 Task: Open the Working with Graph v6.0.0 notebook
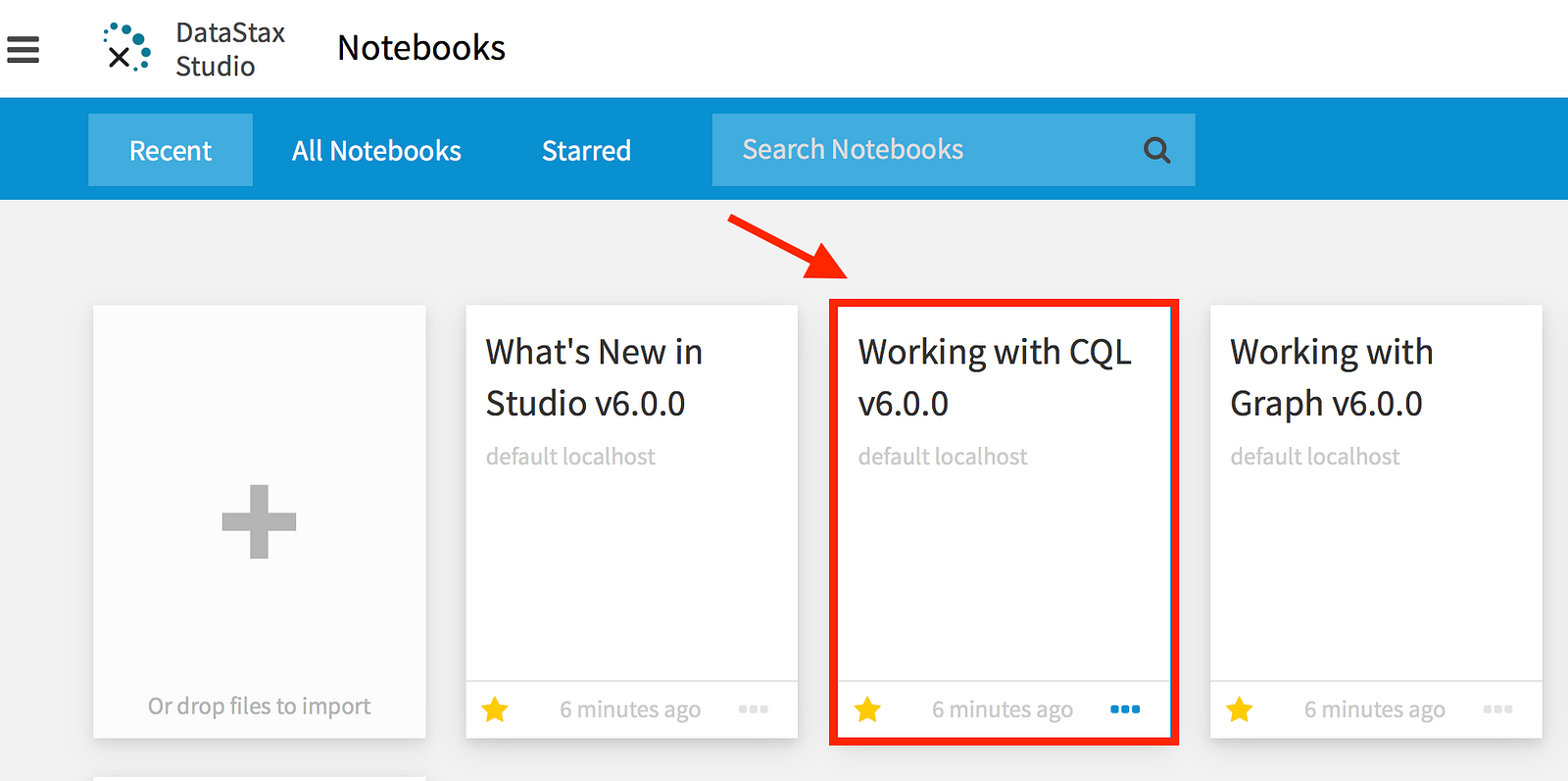pyautogui.click(x=1331, y=377)
